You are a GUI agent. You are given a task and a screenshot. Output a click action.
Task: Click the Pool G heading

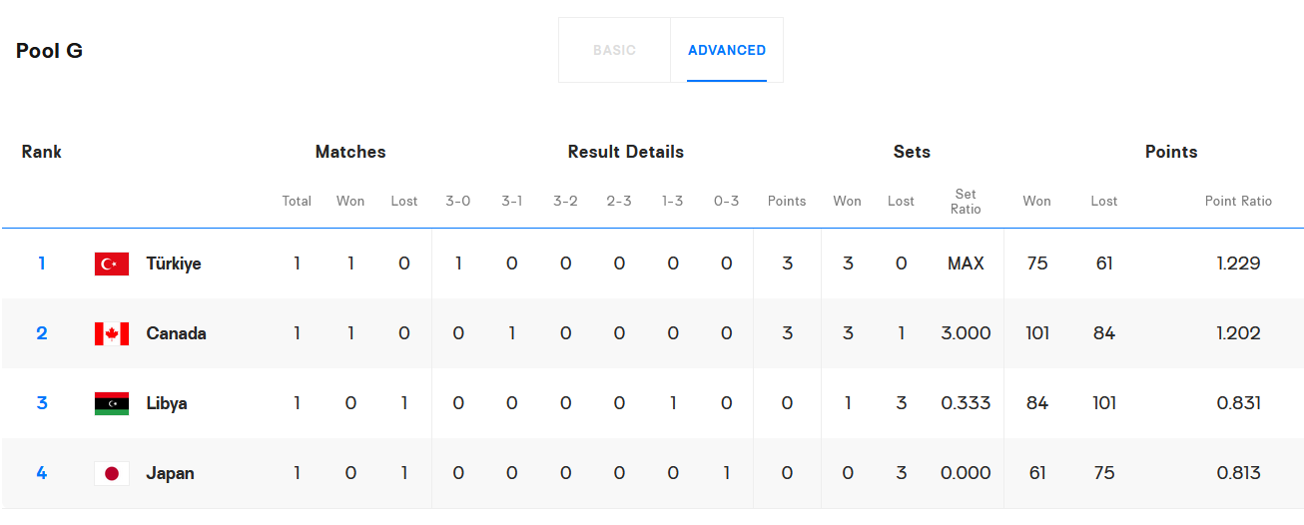[x=49, y=51]
